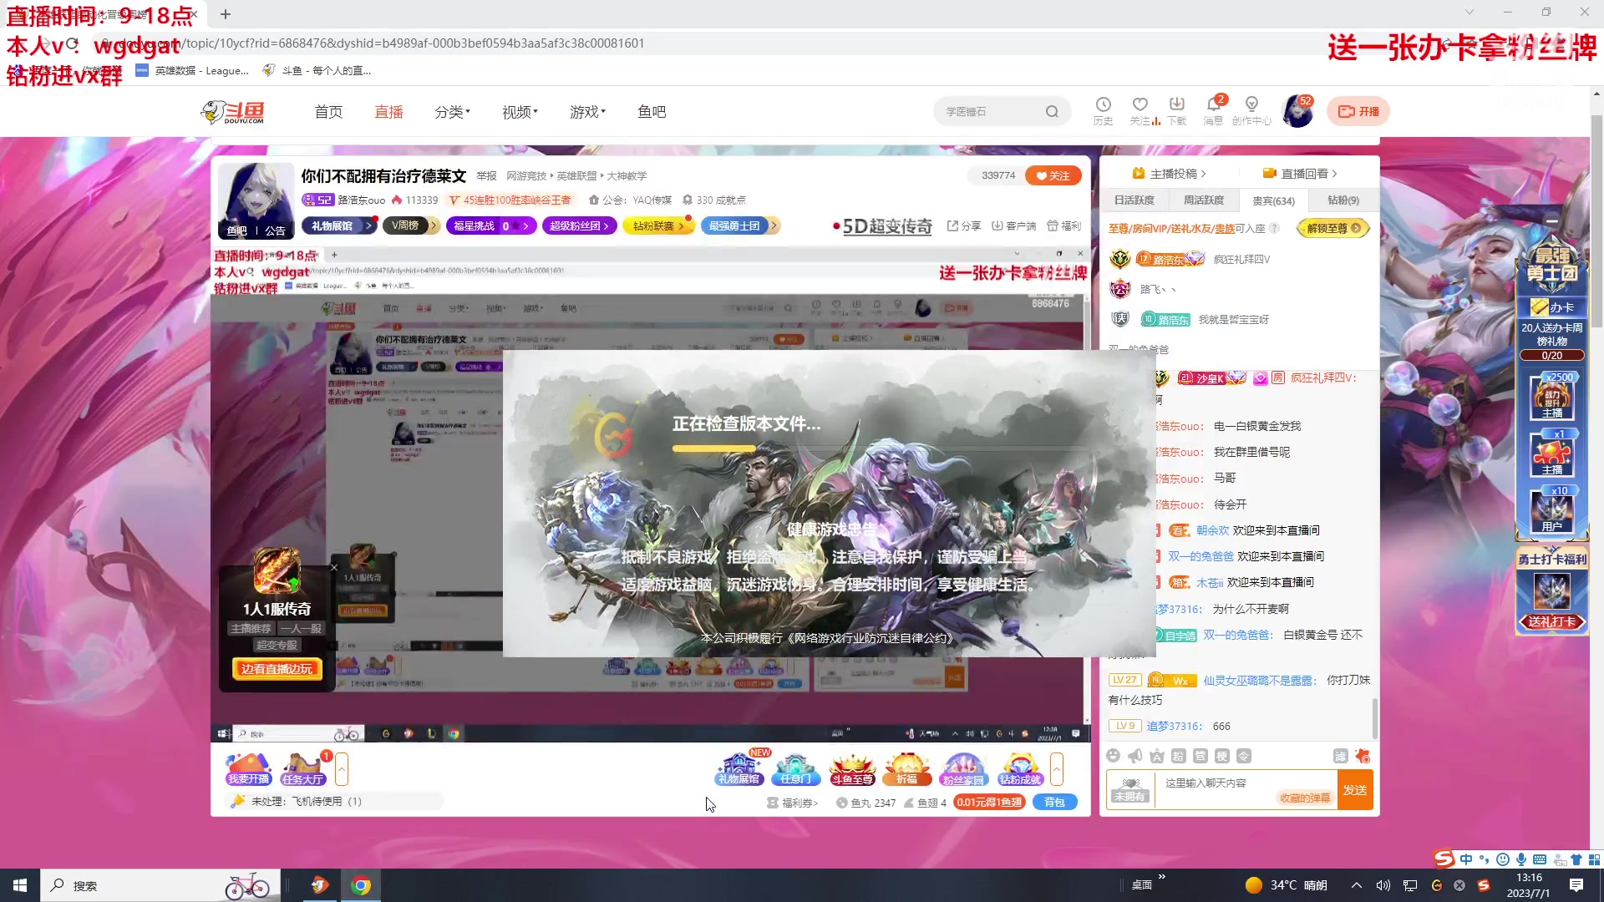Click the 祈福 blessing icon
1604x902 pixels.
click(x=907, y=768)
